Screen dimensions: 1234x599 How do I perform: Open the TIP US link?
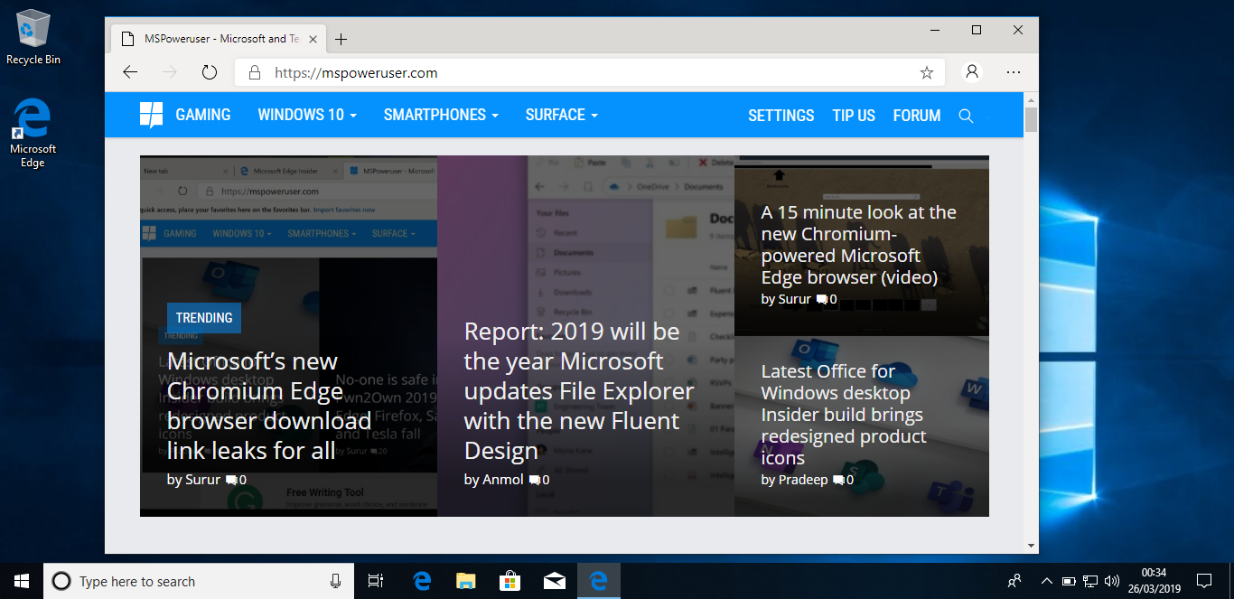coord(853,115)
